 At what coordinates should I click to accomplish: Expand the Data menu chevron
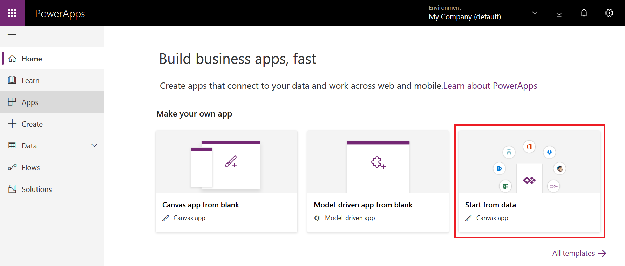tap(94, 146)
